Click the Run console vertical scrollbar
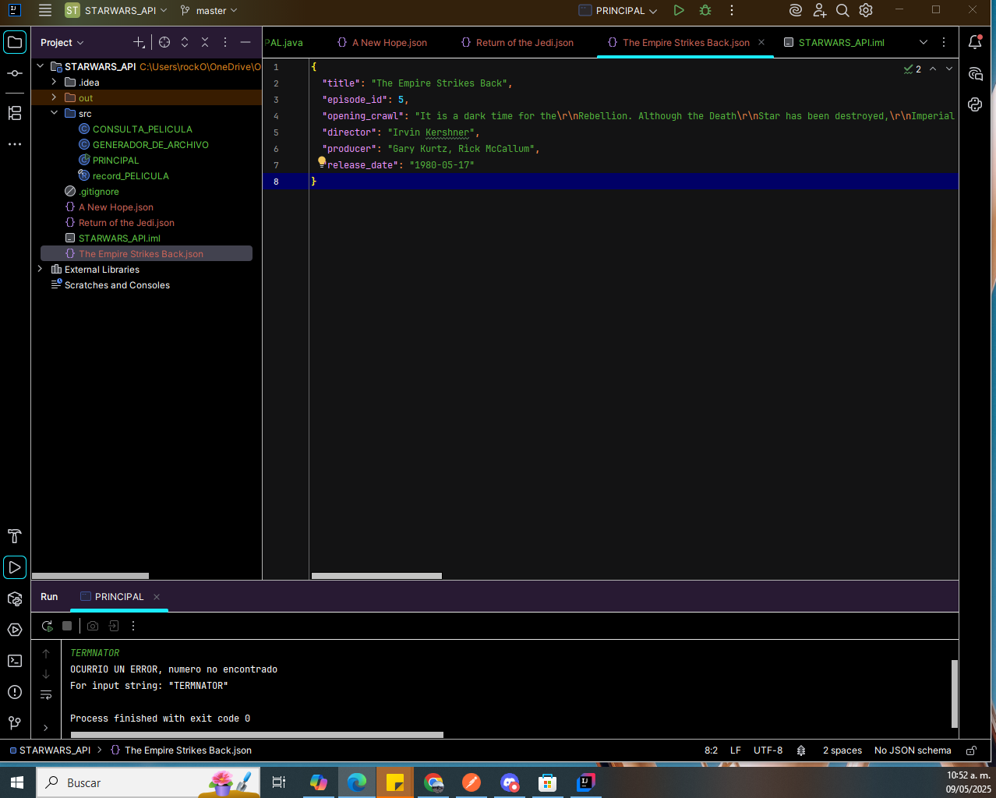This screenshot has height=798, width=996. (x=955, y=694)
